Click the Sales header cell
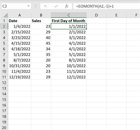 (x=41, y=21)
